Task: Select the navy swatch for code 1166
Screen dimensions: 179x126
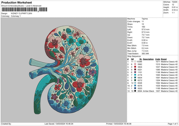Action: click(x=135, y=88)
